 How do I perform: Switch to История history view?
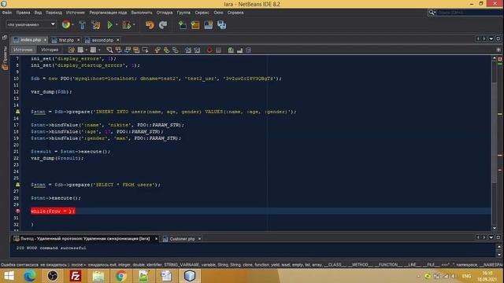(x=50, y=50)
